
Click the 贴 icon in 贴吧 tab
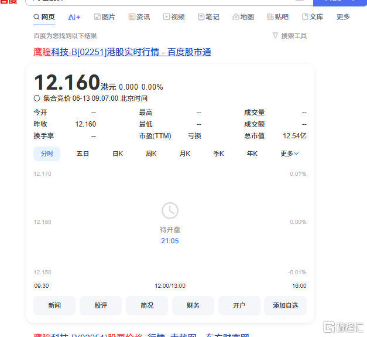click(270, 17)
